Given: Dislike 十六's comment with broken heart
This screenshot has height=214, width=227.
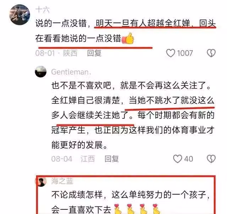Looking at the screenshot, I should [x=211, y=53].
